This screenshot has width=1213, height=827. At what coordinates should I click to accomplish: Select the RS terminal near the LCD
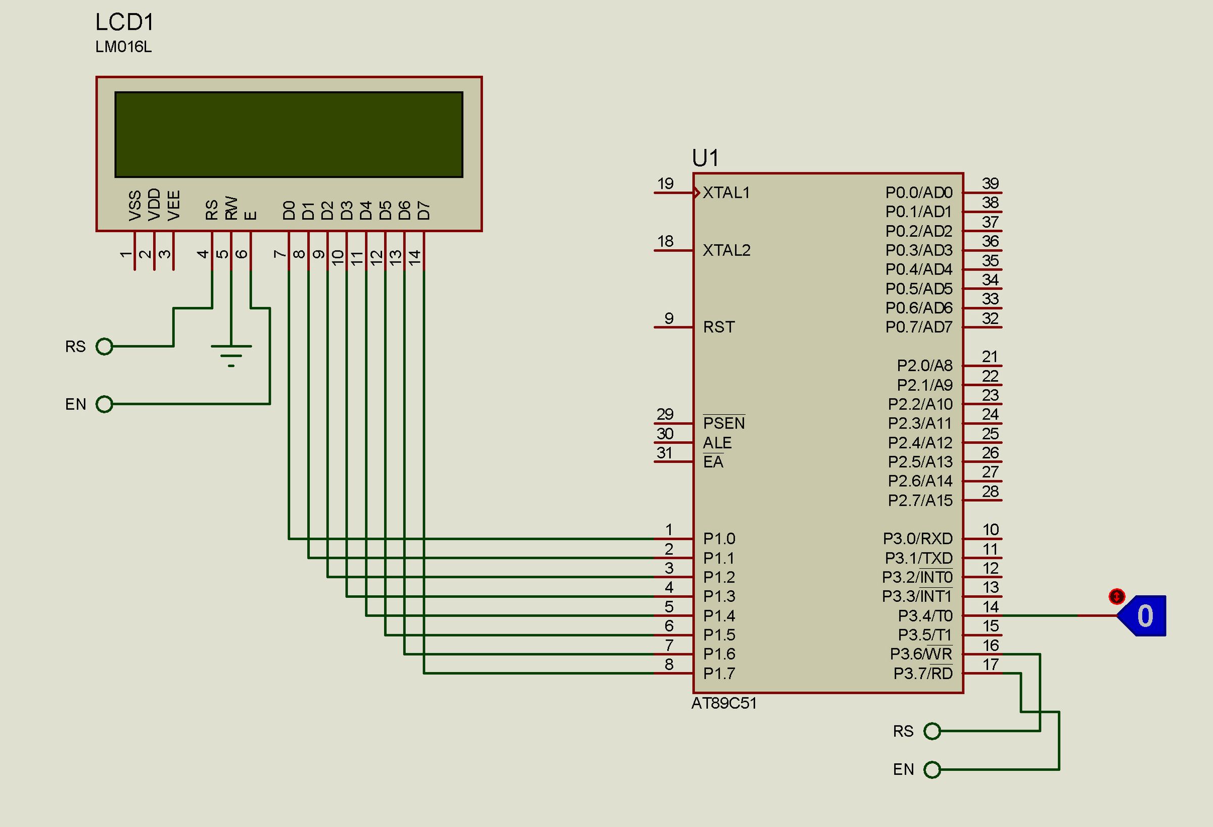coord(105,346)
